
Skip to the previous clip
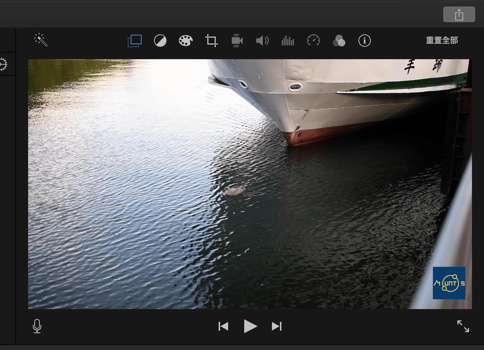223,326
